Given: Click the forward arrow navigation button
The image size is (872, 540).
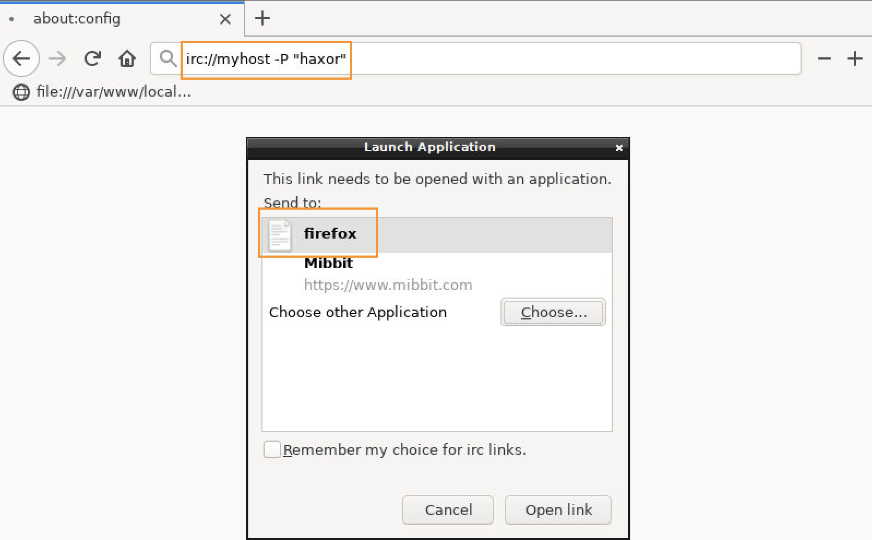Looking at the screenshot, I should pos(57,58).
